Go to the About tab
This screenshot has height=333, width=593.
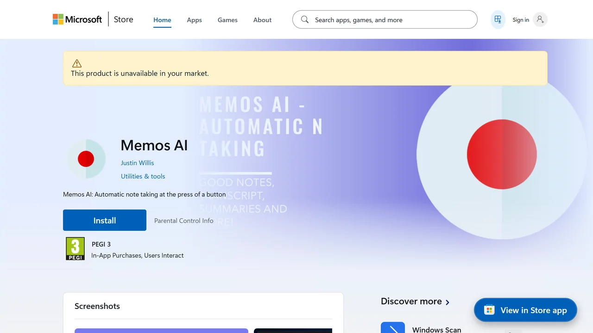(x=262, y=20)
